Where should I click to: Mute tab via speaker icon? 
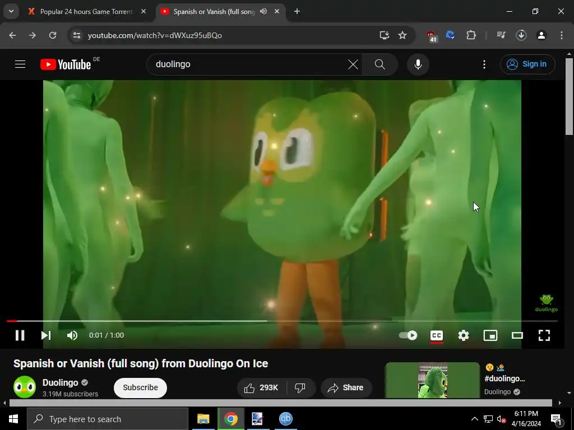(263, 12)
